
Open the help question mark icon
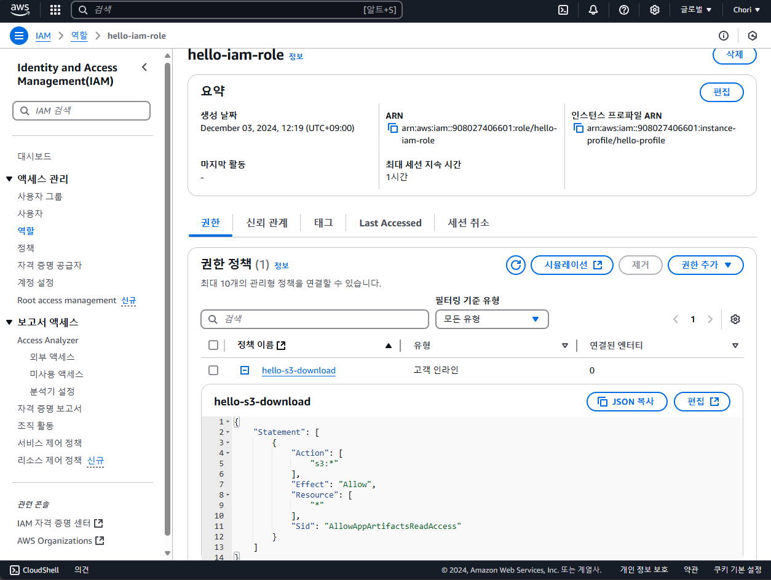pos(624,10)
